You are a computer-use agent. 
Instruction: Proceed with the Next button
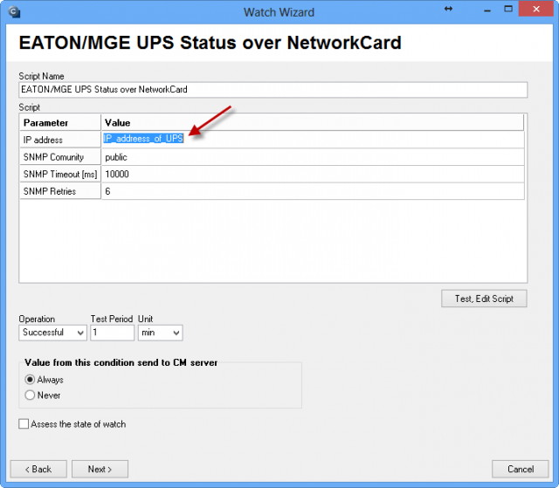(x=100, y=469)
